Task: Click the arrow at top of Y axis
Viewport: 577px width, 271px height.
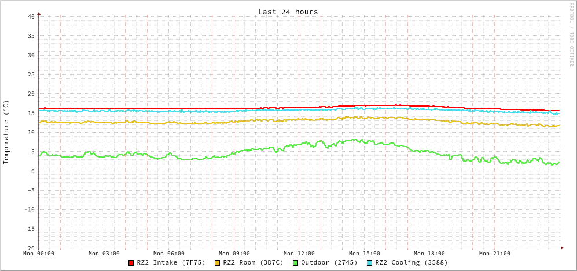Action: 39,13
